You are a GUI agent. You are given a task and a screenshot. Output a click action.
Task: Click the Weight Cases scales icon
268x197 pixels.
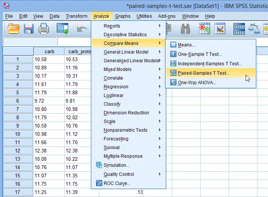[x=254, y=29]
